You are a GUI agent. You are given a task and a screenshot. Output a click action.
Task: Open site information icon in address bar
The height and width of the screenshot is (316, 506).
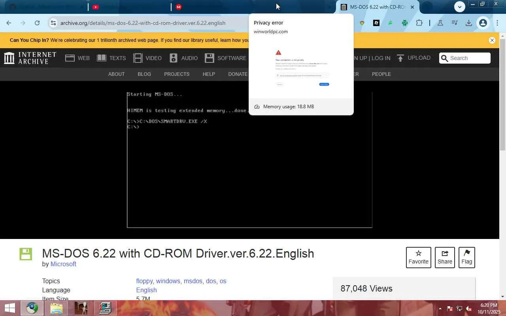point(53,23)
